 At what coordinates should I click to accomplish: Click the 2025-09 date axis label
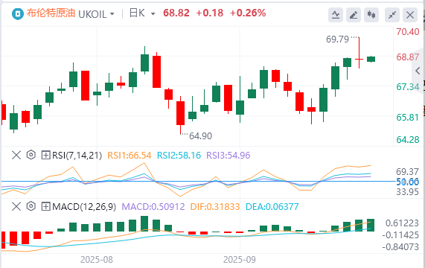pos(240,260)
